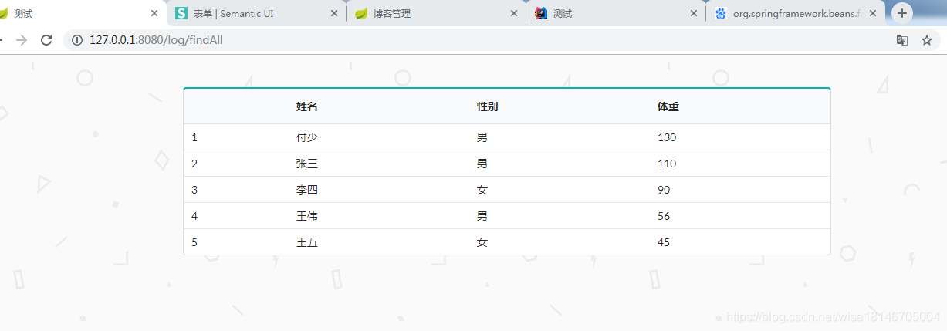This screenshot has width=947, height=331.
Task: Close the org.springframework.beans tab
Action: [x=874, y=14]
